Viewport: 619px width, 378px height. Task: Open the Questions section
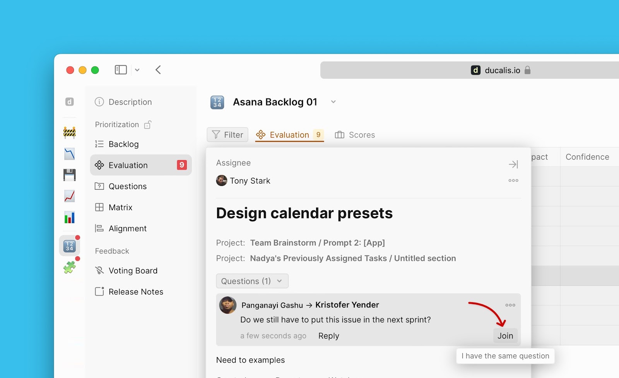[121, 186]
